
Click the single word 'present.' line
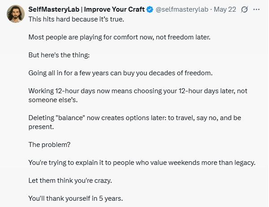click(x=41, y=127)
